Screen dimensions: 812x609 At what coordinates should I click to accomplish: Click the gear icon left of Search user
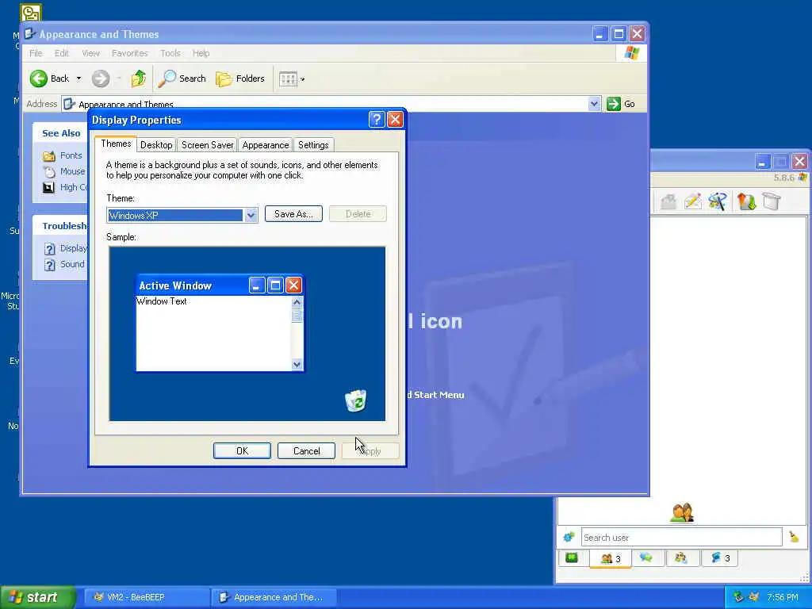[569, 537]
